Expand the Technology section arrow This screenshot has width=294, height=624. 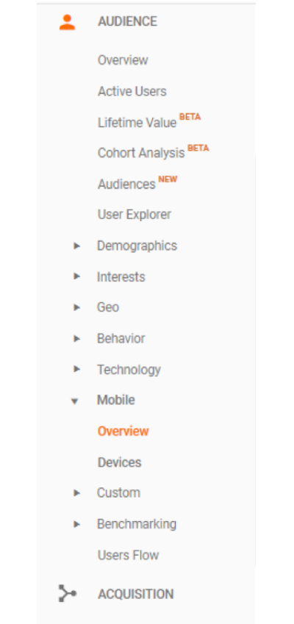76,369
